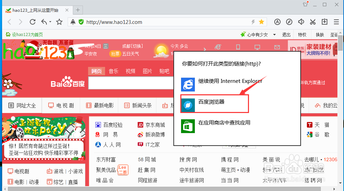The image size is (344, 191).
Task: Toggle sound with the speaker icon
Action: click(301, 22)
